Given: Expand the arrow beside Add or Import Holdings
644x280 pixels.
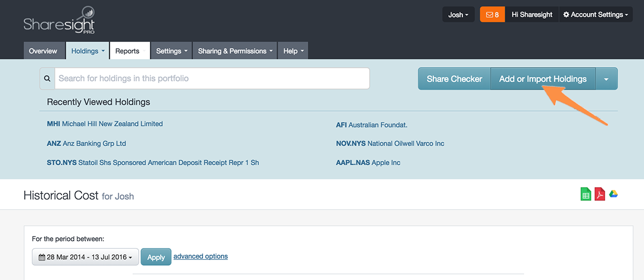Looking at the screenshot, I should click(x=606, y=79).
